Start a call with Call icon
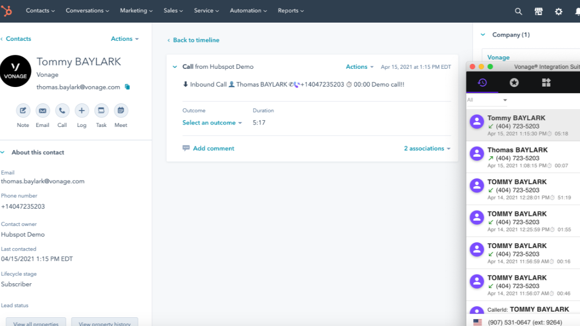The width and height of the screenshot is (580, 326). [x=62, y=111]
